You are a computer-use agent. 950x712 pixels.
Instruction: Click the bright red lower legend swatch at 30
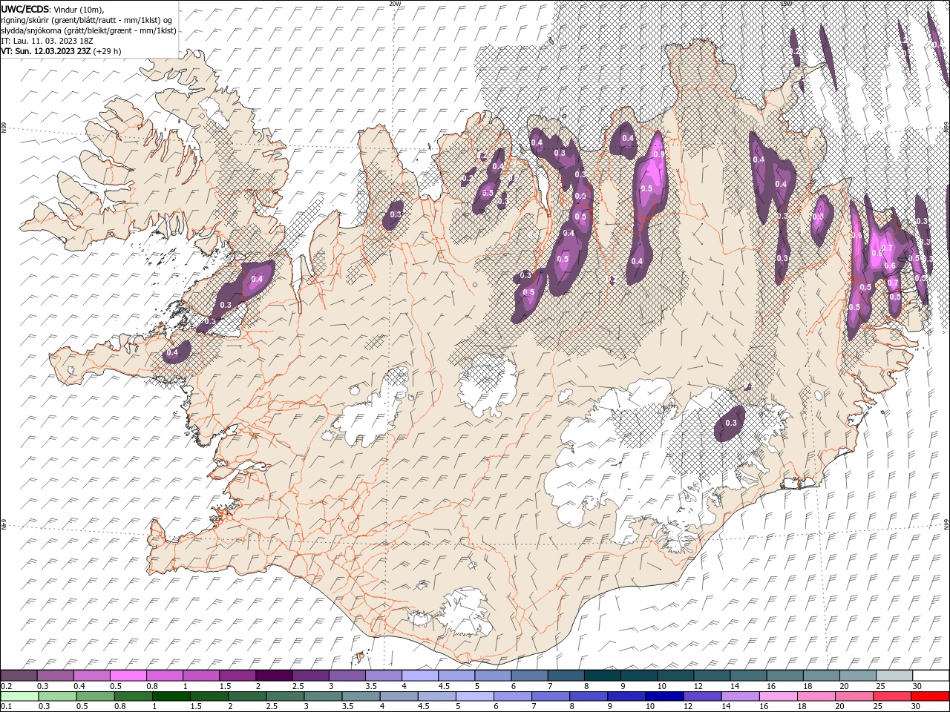click(931, 696)
